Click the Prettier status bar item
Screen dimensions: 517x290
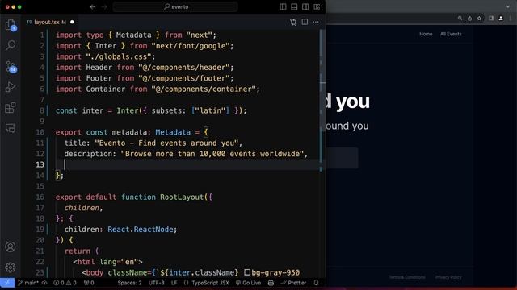[x=293, y=283]
